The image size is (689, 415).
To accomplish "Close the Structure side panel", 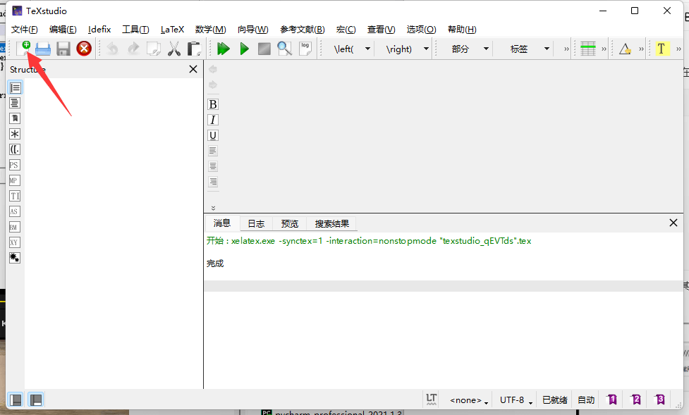I will 193,69.
